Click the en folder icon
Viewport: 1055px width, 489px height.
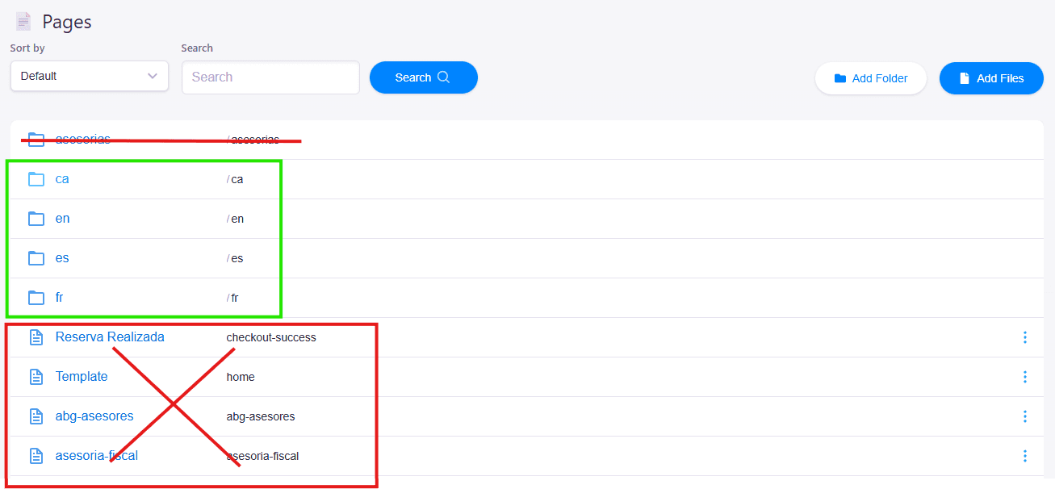click(x=36, y=219)
